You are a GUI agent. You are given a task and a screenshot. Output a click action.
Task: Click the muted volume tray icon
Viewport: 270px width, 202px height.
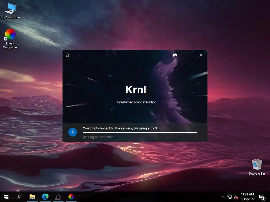236,197
